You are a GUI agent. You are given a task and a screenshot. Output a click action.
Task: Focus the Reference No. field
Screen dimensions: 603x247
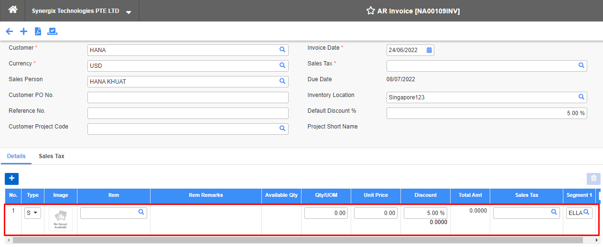(188, 113)
